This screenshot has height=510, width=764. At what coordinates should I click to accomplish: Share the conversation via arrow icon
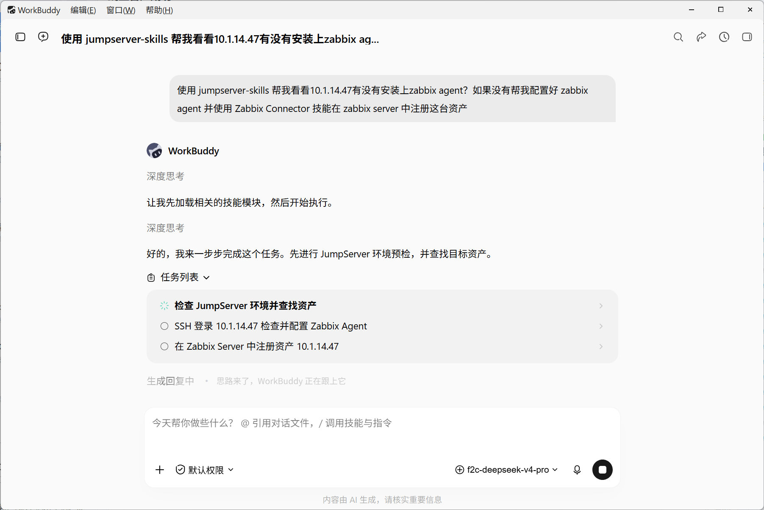click(x=701, y=37)
